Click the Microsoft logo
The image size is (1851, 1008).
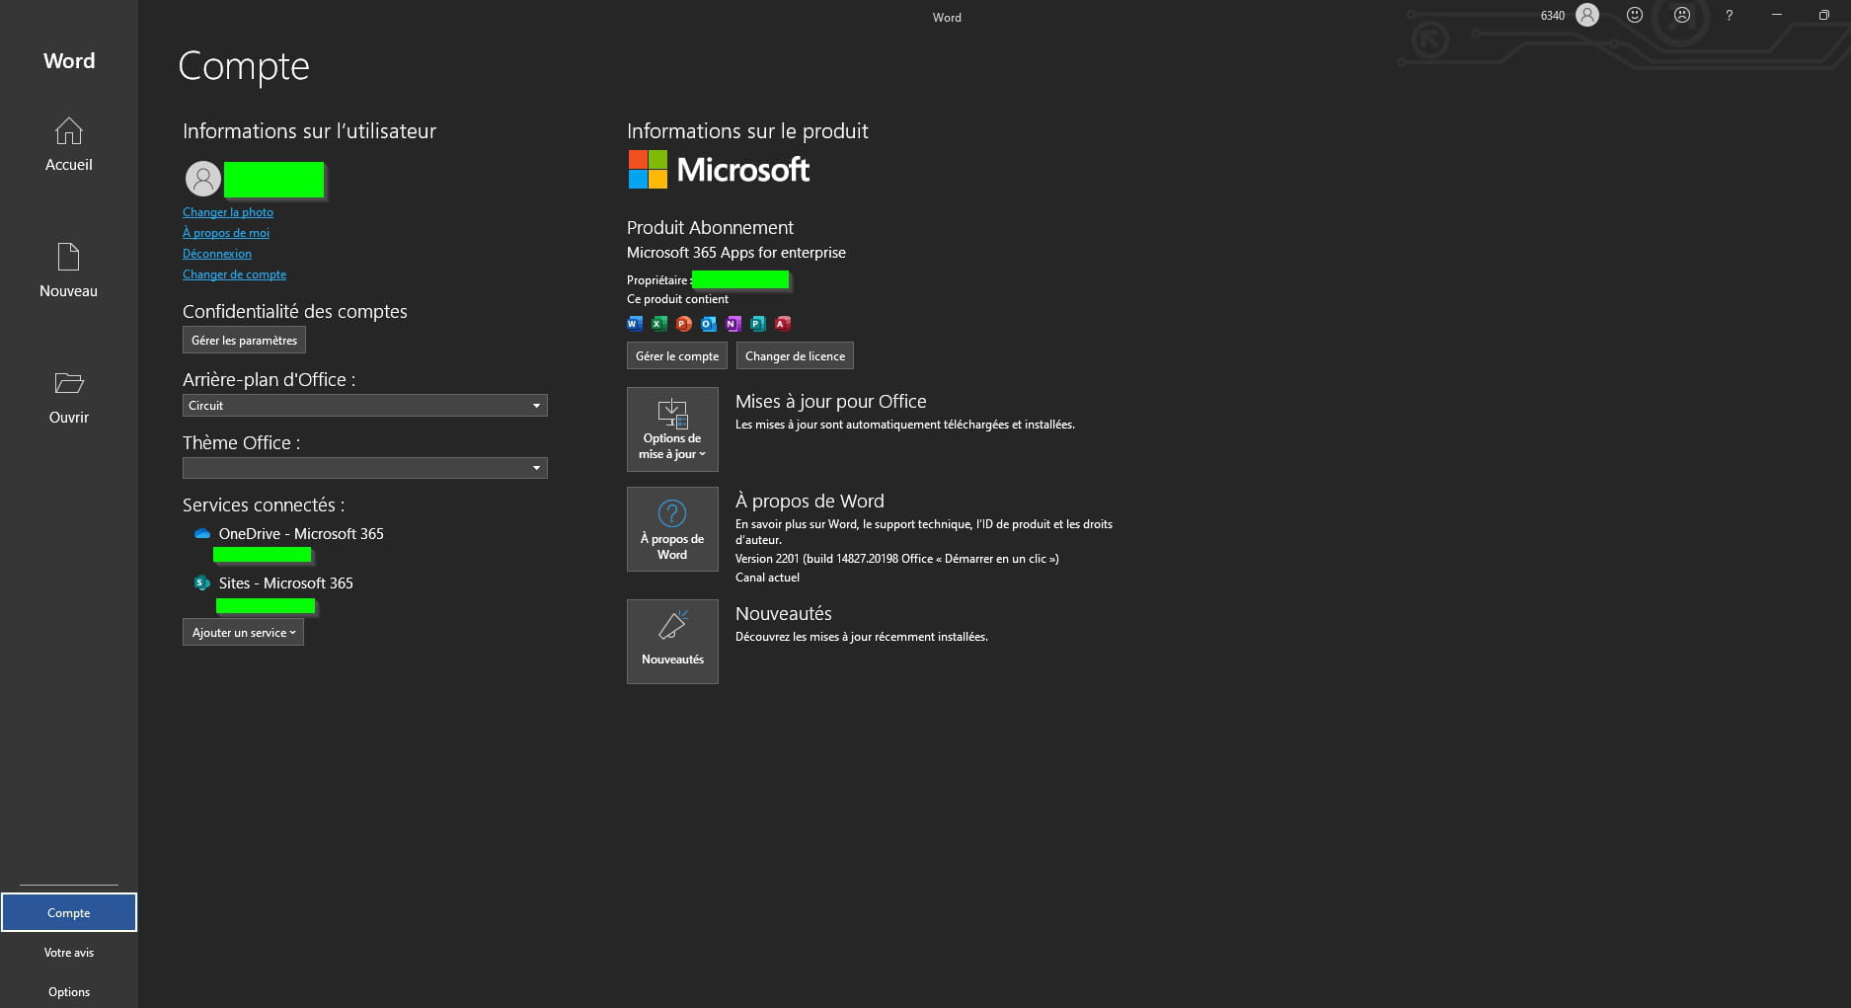pyautogui.click(x=719, y=170)
